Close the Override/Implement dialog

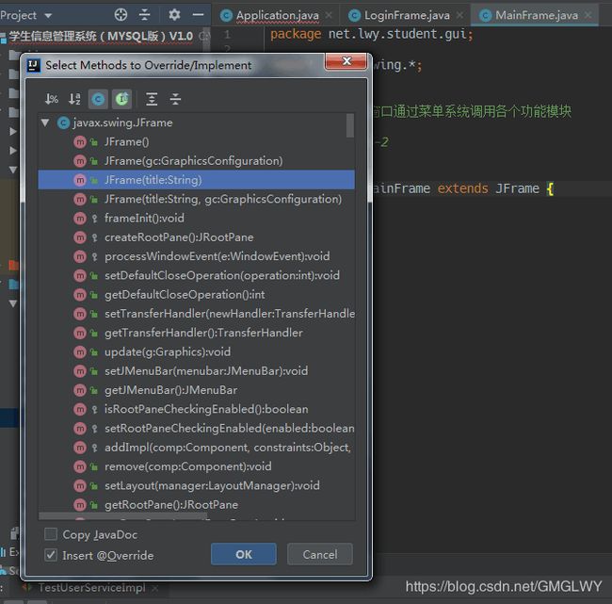346,61
